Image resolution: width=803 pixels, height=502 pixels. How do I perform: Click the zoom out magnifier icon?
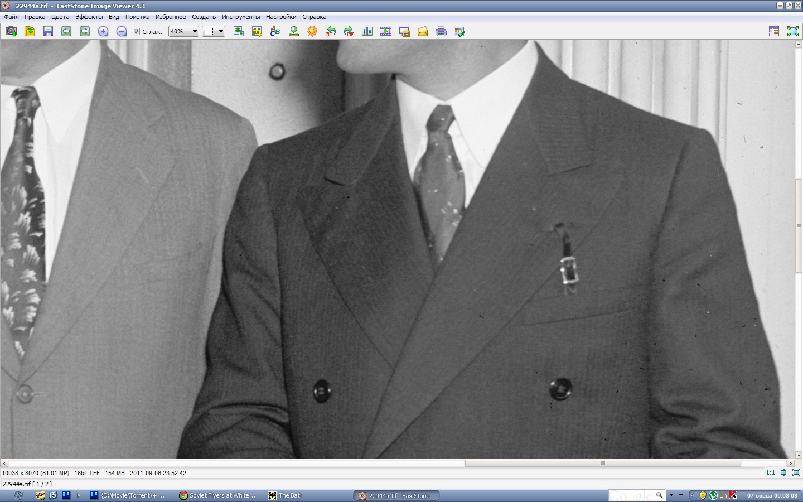point(122,32)
